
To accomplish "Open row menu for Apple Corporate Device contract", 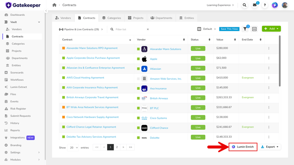I will click(x=269, y=58).
